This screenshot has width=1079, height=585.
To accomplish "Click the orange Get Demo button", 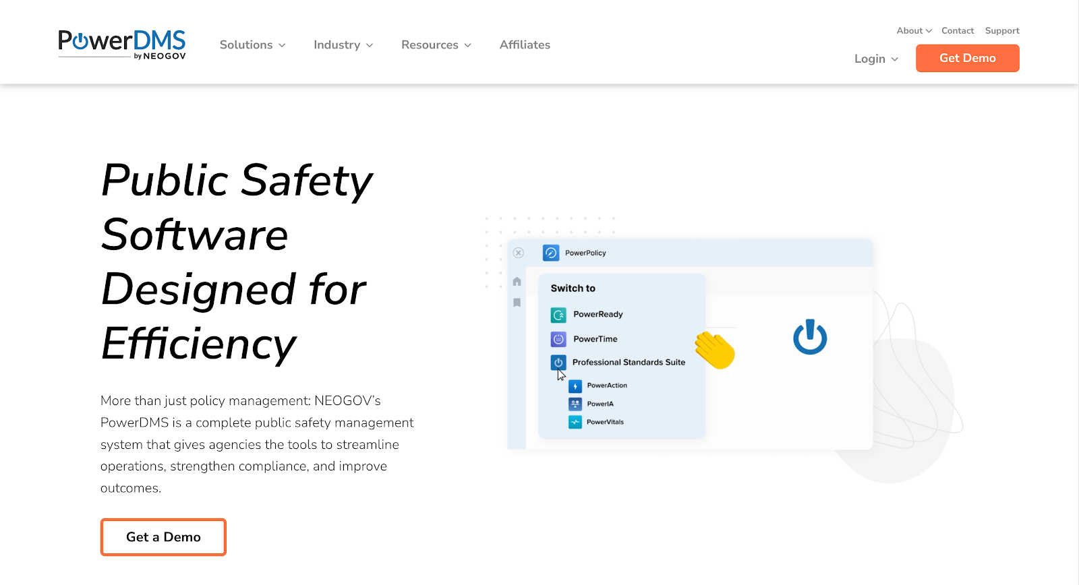I will point(967,58).
